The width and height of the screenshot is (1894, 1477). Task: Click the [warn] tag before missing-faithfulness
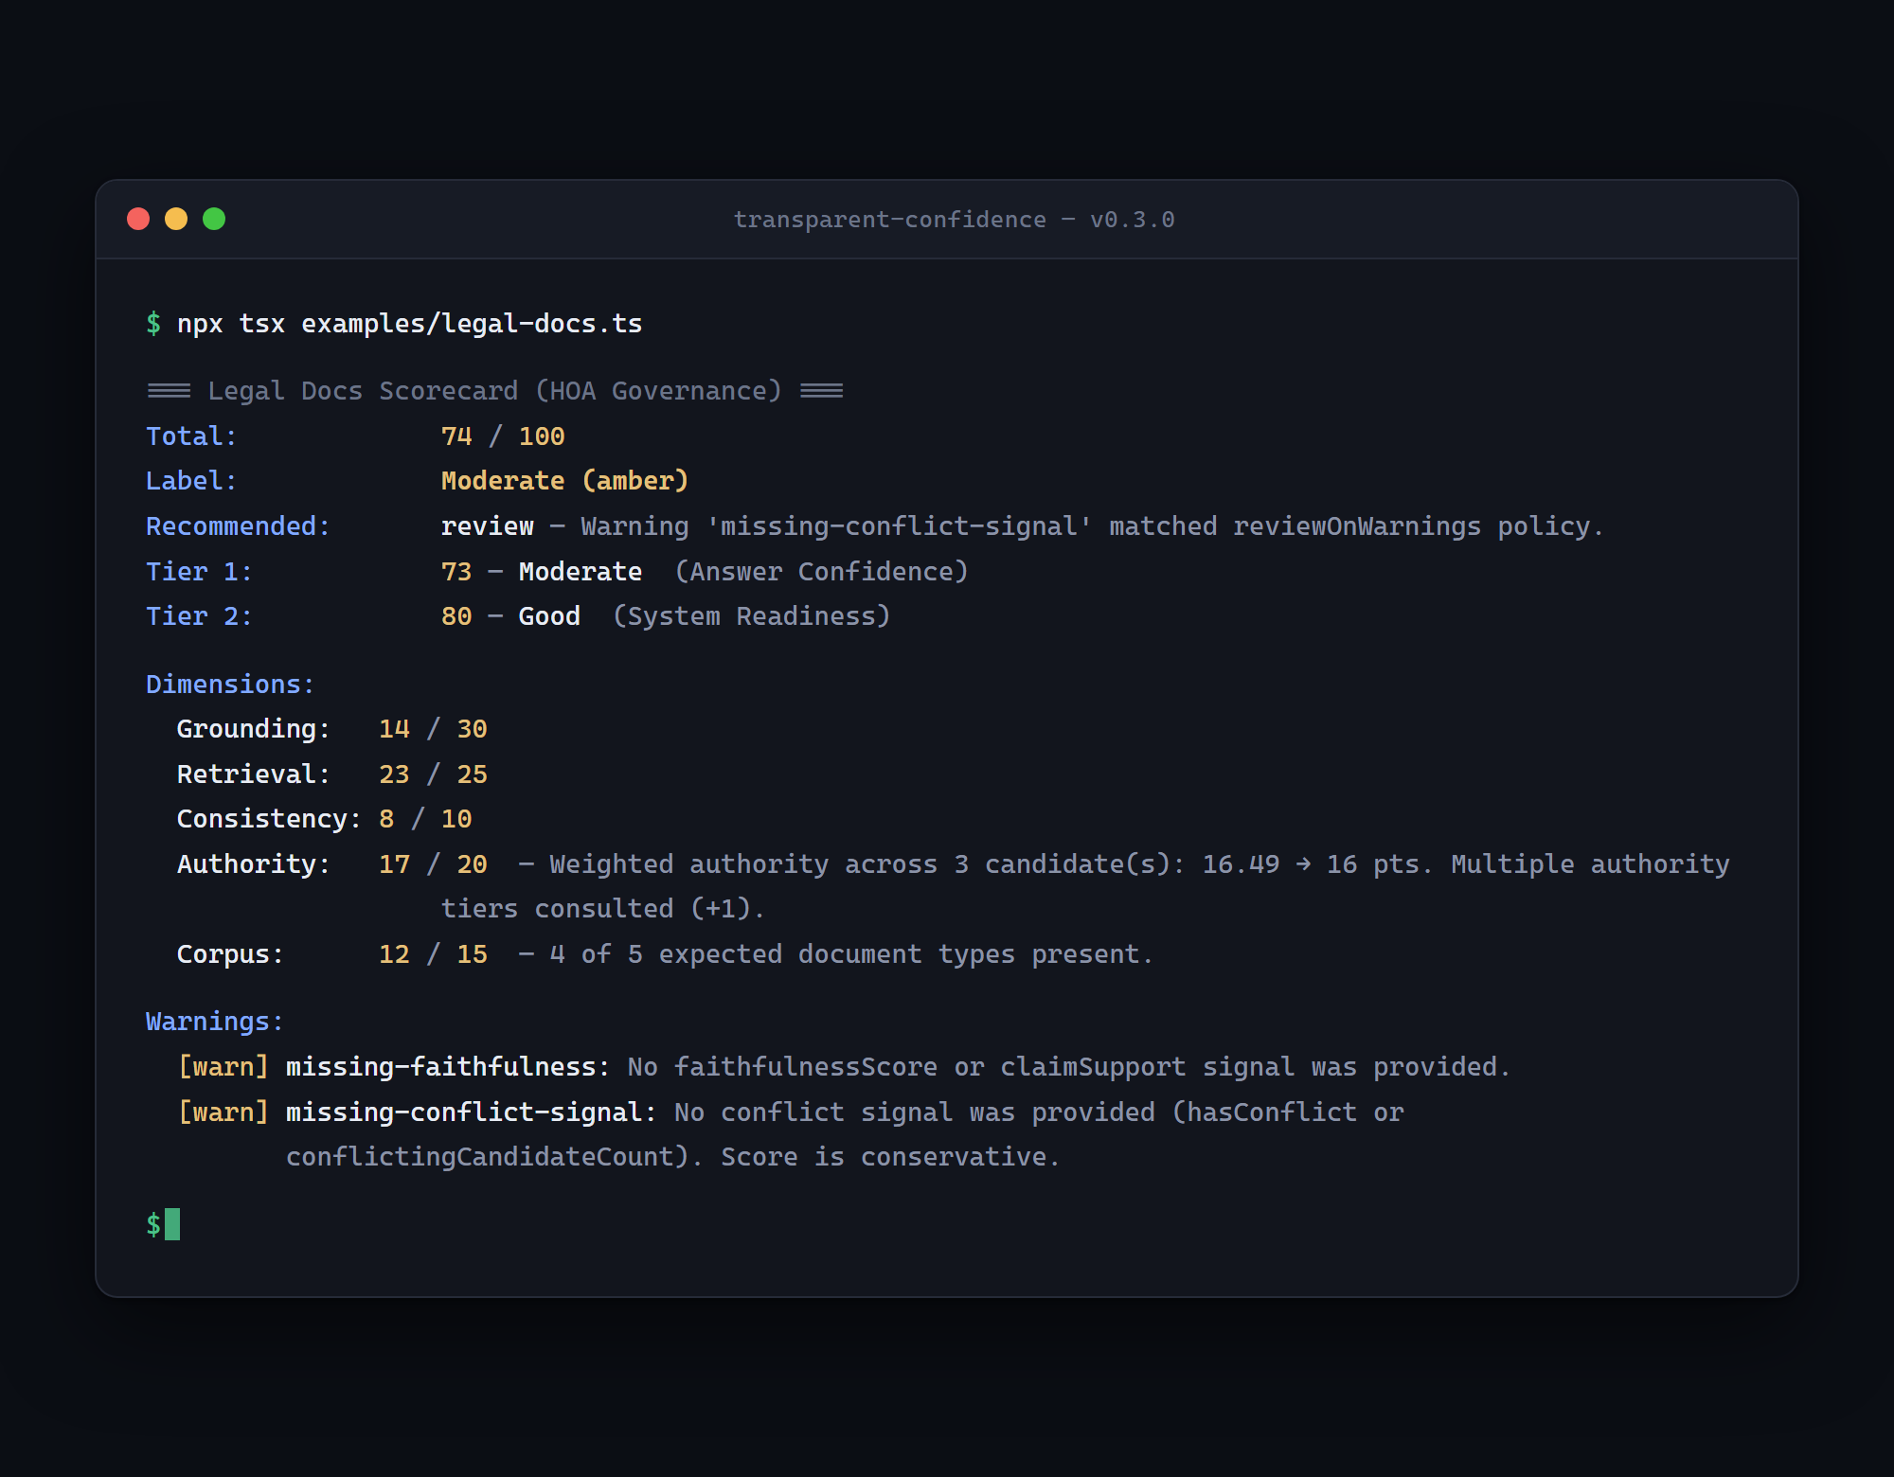click(x=223, y=1067)
